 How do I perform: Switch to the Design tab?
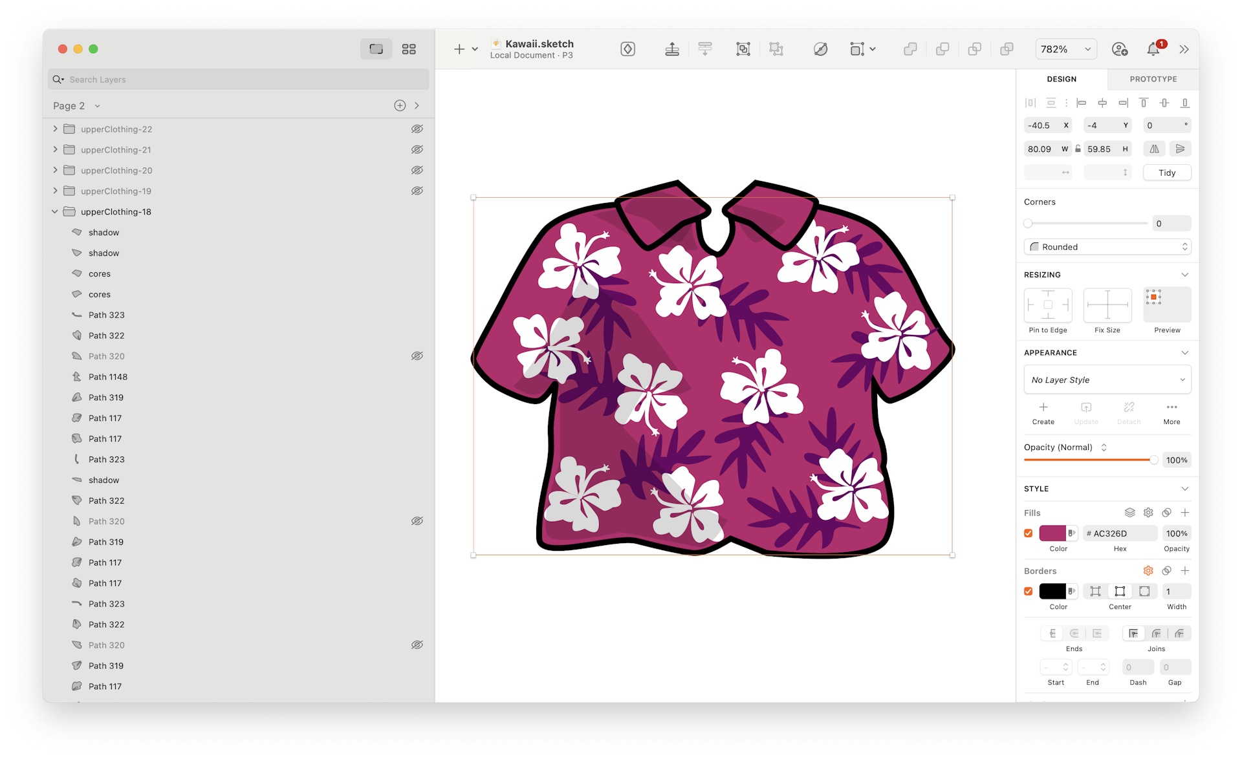(x=1061, y=79)
